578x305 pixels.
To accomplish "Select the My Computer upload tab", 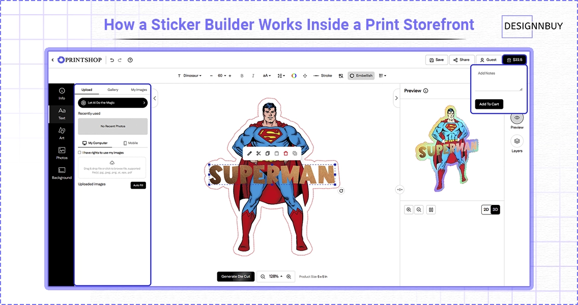I will coord(95,143).
